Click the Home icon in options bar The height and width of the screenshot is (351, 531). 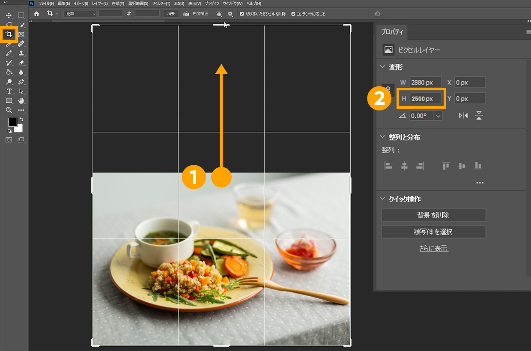(x=36, y=14)
